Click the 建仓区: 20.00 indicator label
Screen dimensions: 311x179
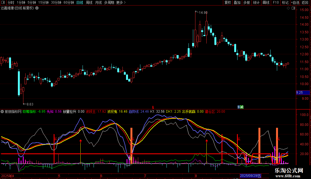(x=215, y=112)
